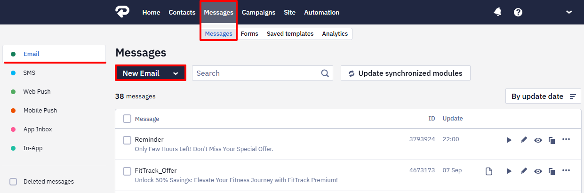
Task: Expand the account chevron menu in the header
Action: click(x=568, y=12)
